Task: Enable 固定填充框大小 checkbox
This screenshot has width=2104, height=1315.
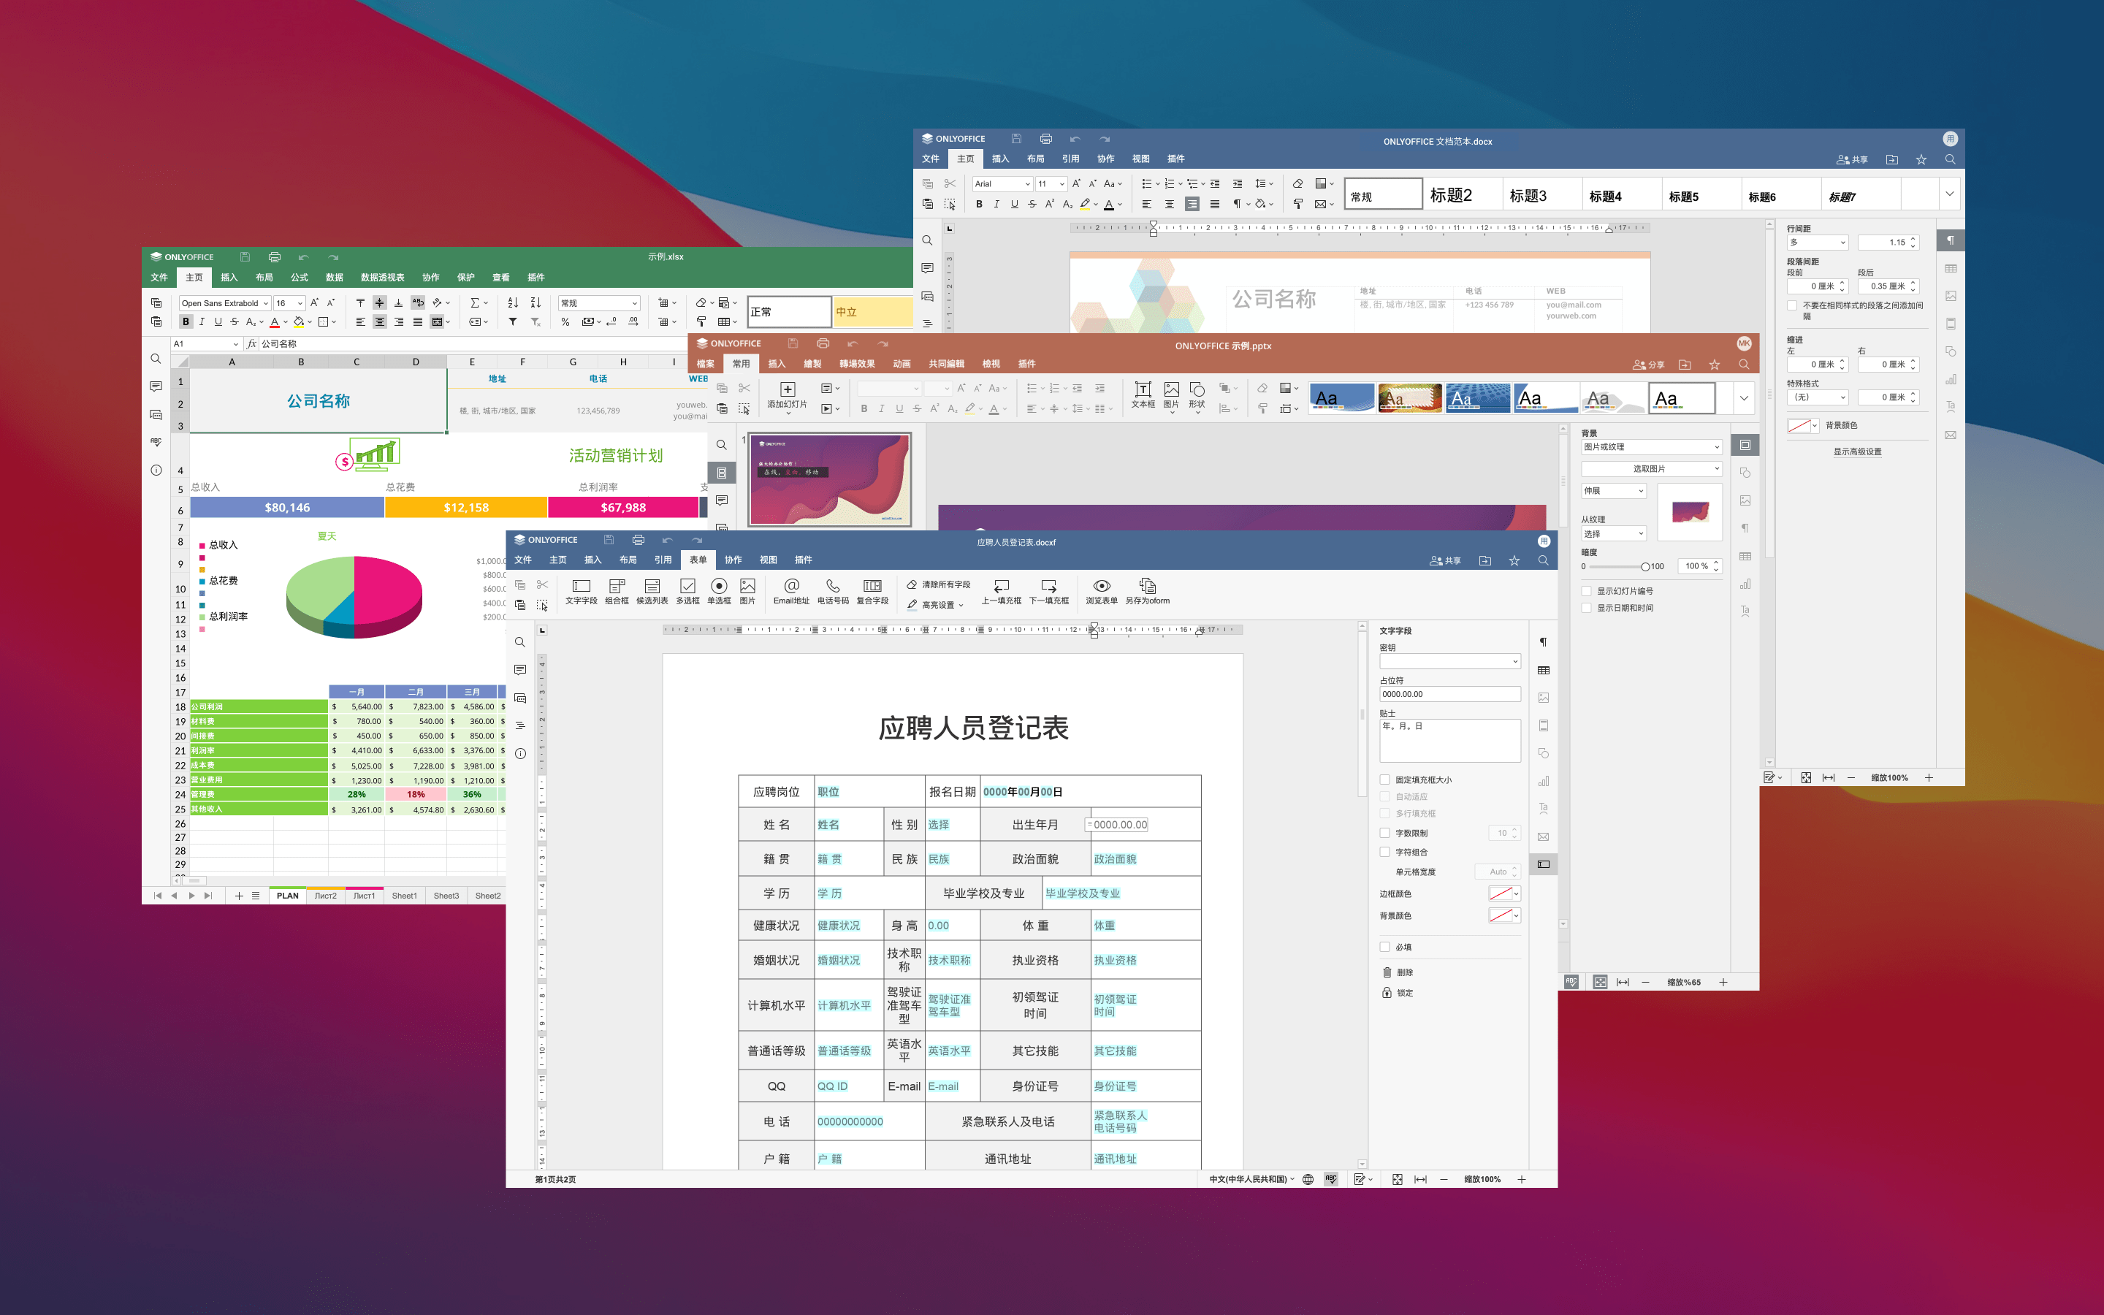Action: (1385, 780)
